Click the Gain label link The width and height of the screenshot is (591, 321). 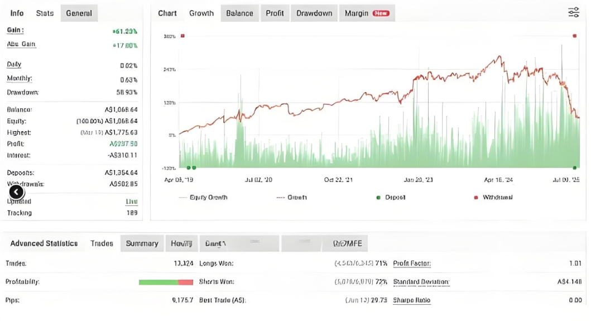tap(15, 30)
